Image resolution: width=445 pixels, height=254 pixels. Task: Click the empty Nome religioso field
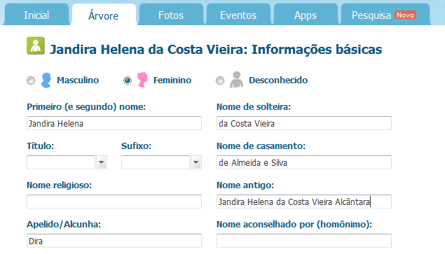coord(114,202)
